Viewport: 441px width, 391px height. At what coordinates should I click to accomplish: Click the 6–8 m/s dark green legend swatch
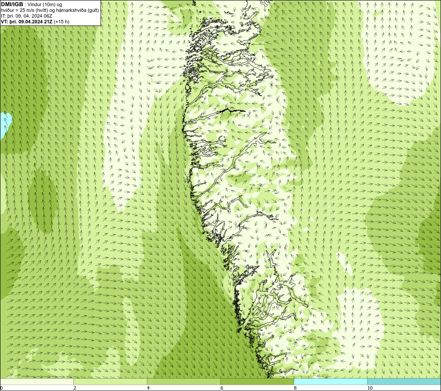pos(257,381)
